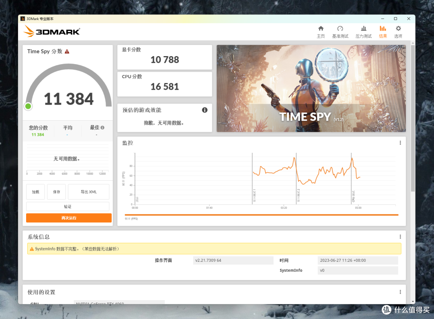Click the info icon beside 最佳
This screenshot has height=319, width=434.
point(102,127)
